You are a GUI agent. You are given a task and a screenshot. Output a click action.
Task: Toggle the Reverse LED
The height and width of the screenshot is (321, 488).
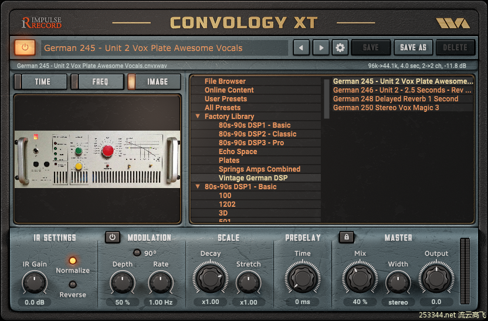[x=73, y=284]
